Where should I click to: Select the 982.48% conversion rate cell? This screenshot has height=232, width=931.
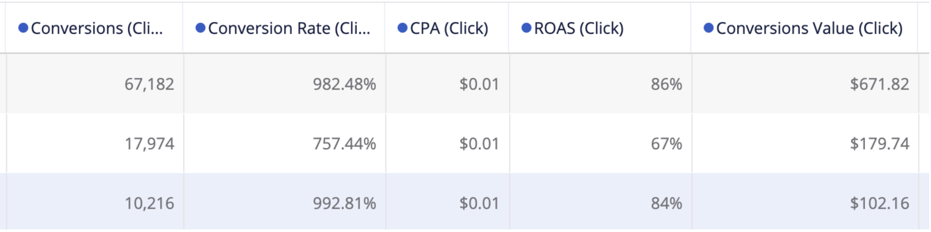[x=345, y=84]
